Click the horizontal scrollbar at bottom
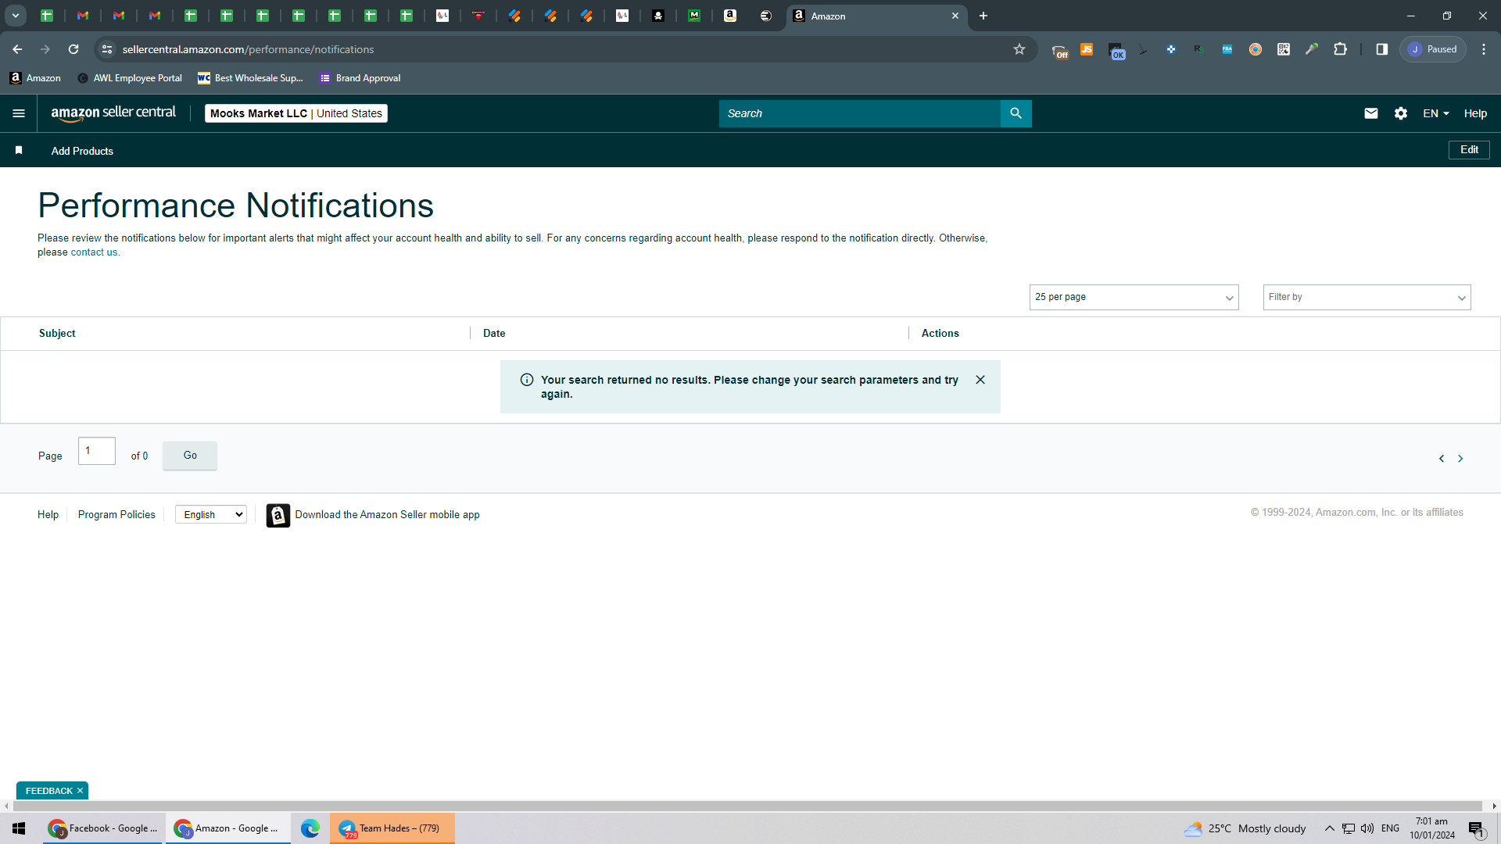The width and height of the screenshot is (1501, 844). coord(746,806)
